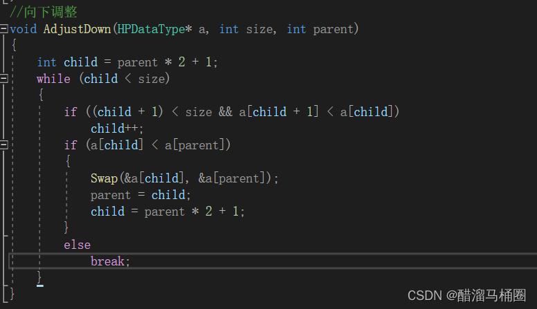Click the while keyword
537x309 pixels.
pos(53,79)
